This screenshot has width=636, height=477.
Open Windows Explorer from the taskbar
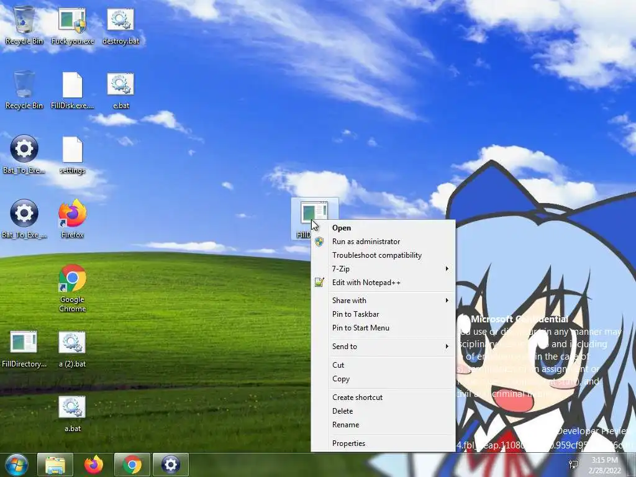55,465
